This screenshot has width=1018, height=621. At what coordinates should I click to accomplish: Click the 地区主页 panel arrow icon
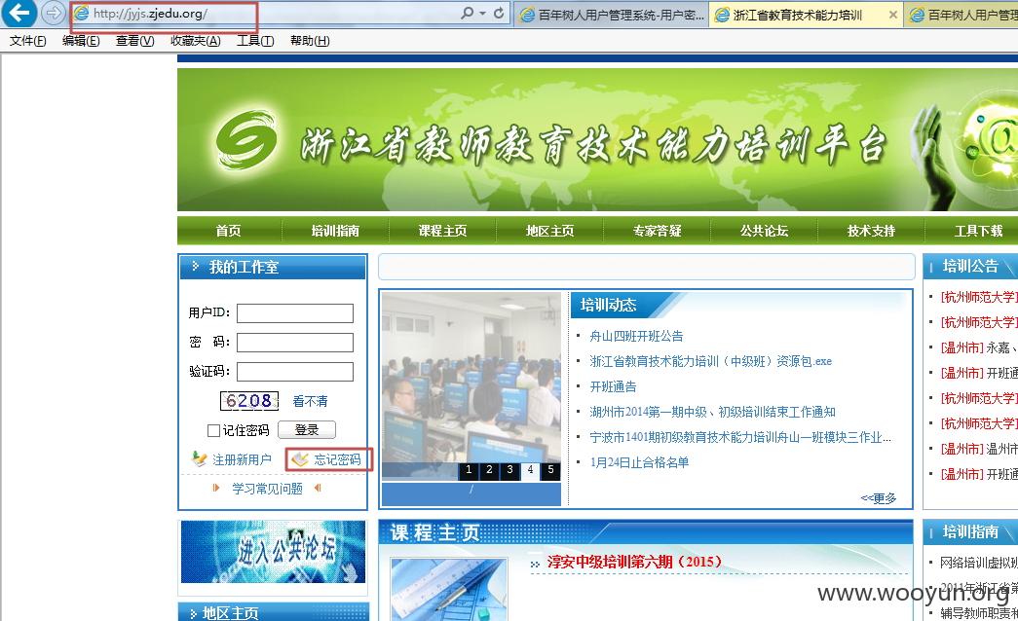coord(194,613)
